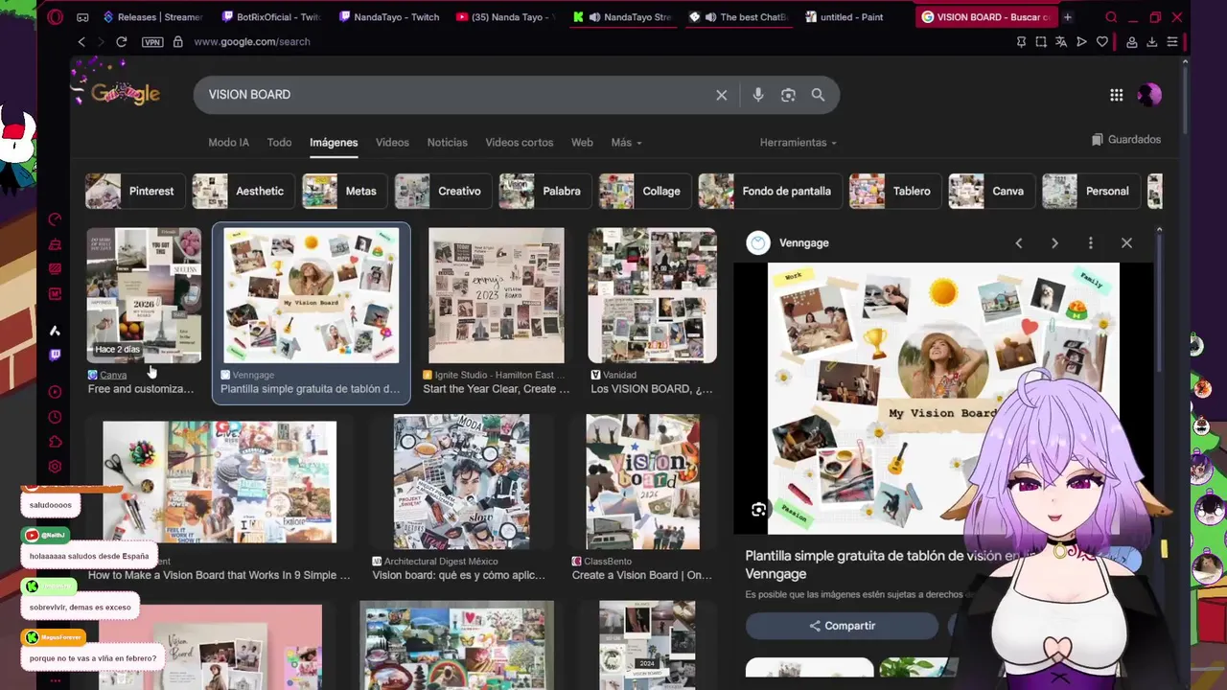Click the VISION BOARD search input field

pyautogui.click(x=455, y=95)
